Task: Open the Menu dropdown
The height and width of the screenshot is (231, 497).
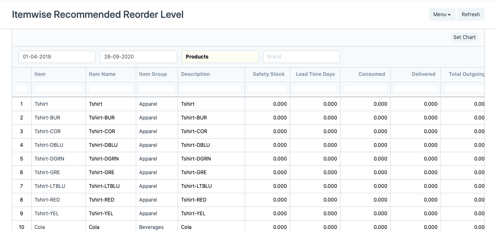Action: coord(442,15)
